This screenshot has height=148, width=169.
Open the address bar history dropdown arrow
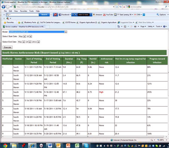pyautogui.click(x=114, y=7)
